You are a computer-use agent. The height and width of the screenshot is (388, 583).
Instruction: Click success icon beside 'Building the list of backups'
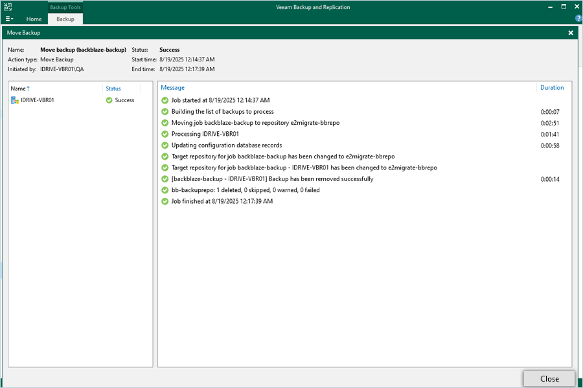(x=165, y=111)
